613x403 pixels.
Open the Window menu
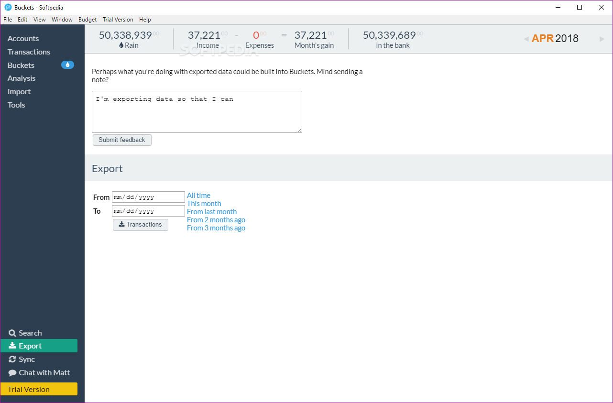[x=62, y=20]
